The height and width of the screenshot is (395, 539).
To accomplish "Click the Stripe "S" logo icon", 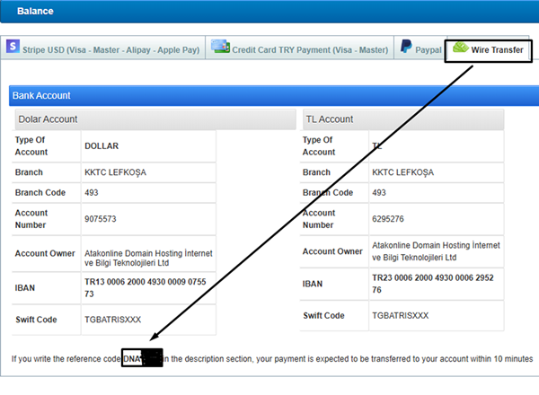I will (12, 48).
